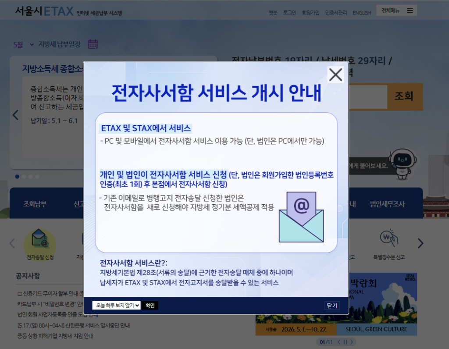The image size is (449, 349).
Task: Pause the banner slideshow
Action: (x=346, y=342)
